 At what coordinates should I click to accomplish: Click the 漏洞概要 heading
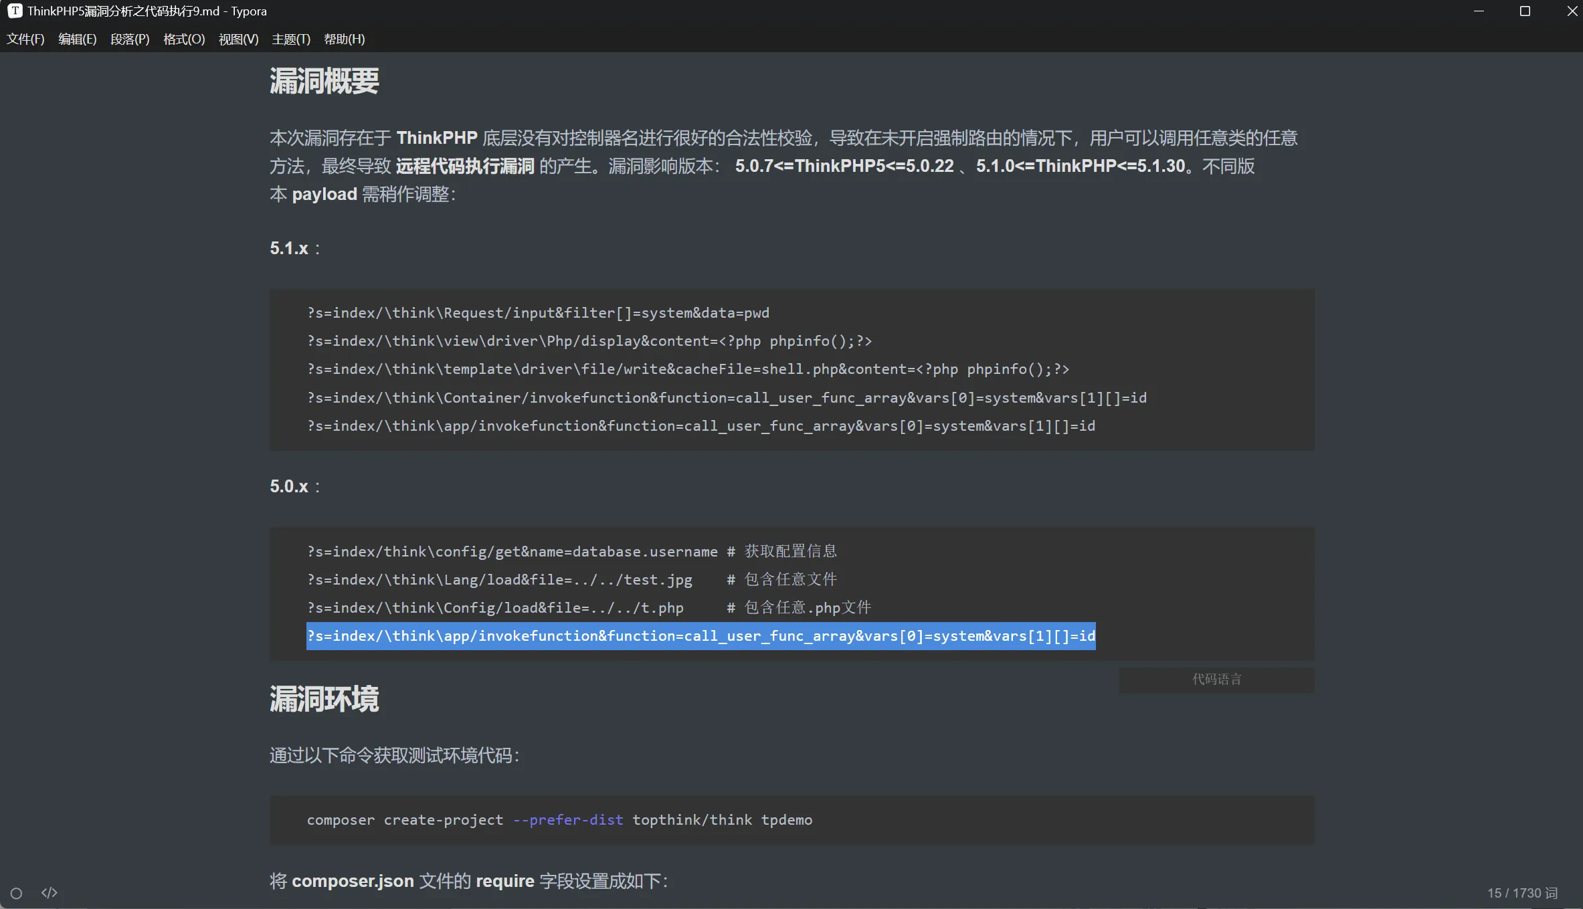(324, 82)
